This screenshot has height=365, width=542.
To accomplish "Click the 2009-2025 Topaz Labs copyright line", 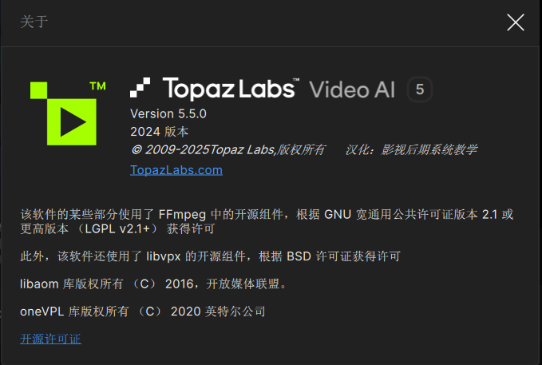I will point(227,150).
